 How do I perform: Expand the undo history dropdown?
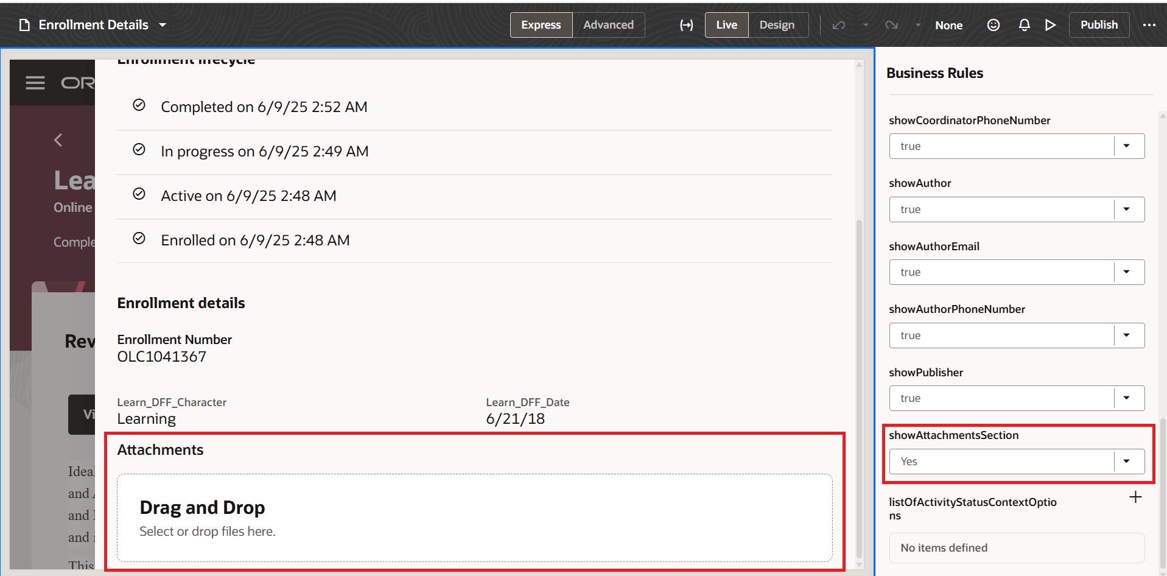(865, 25)
